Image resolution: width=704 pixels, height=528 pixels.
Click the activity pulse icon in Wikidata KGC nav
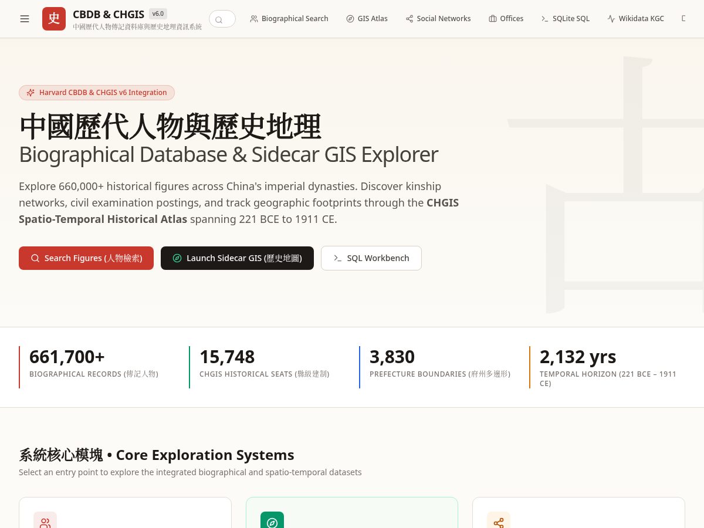tap(611, 19)
